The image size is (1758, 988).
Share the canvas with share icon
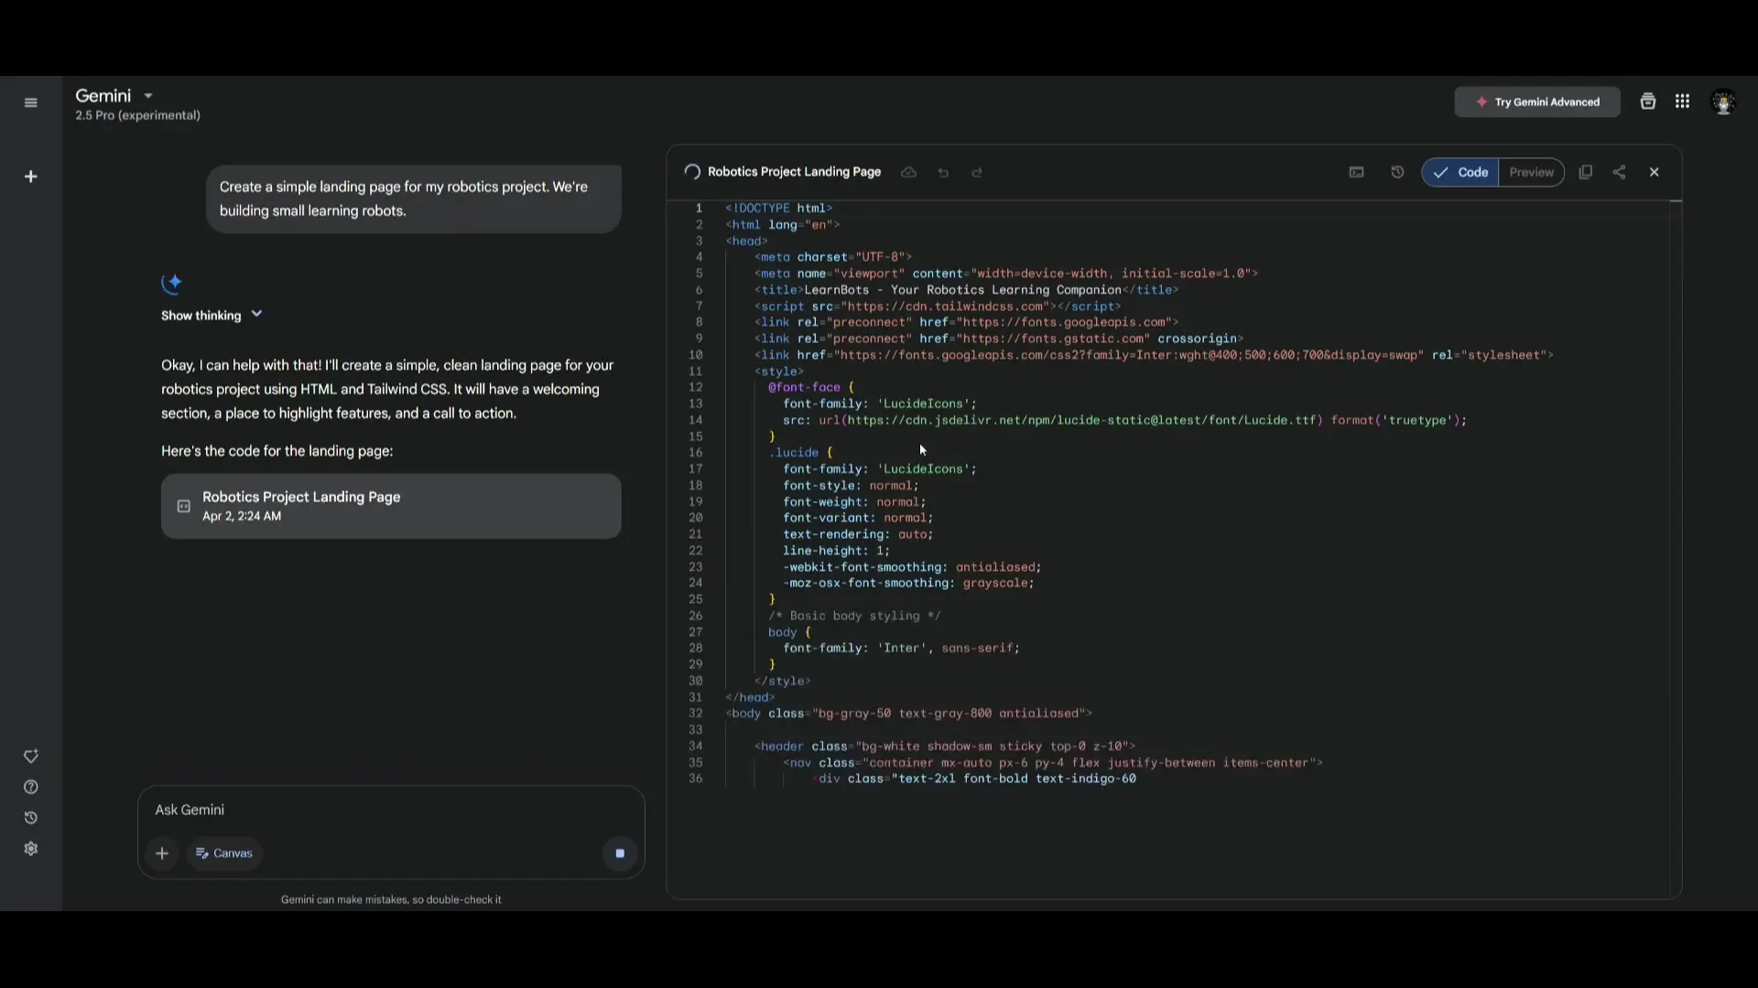click(x=1619, y=172)
